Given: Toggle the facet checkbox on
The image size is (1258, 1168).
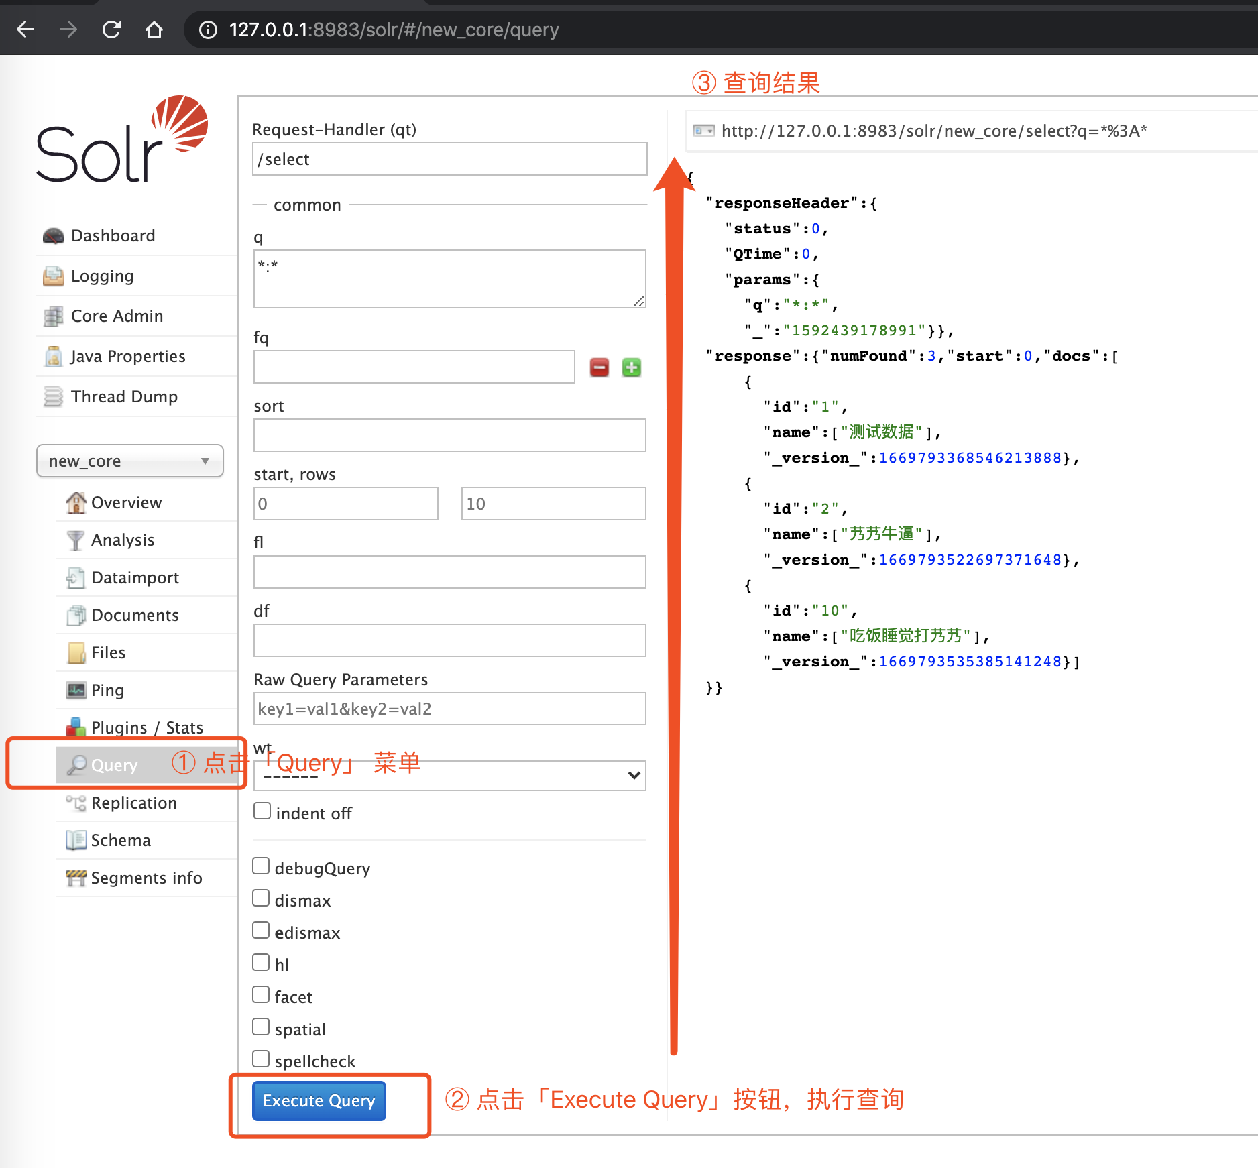Looking at the screenshot, I should pyautogui.click(x=261, y=994).
